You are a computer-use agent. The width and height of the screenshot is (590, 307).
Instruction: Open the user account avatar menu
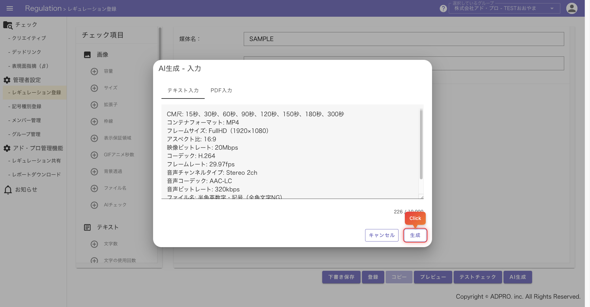[572, 8]
